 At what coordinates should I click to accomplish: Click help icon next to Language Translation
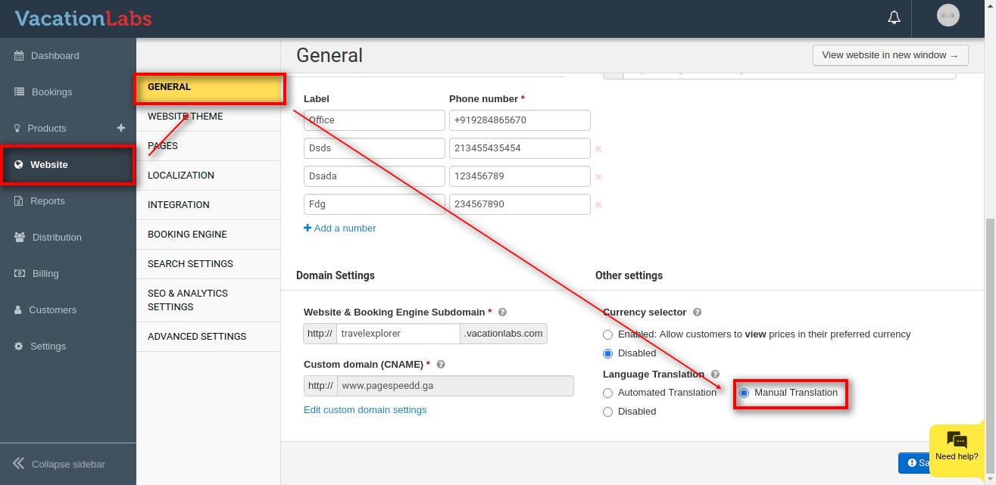(x=715, y=375)
